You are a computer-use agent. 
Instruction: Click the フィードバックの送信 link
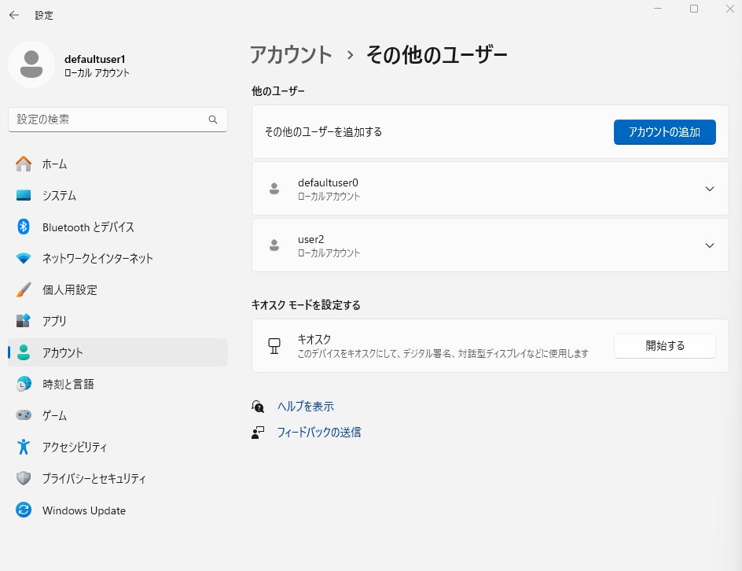coord(318,432)
